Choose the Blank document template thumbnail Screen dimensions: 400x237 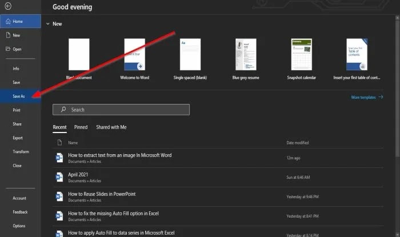[79, 54]
